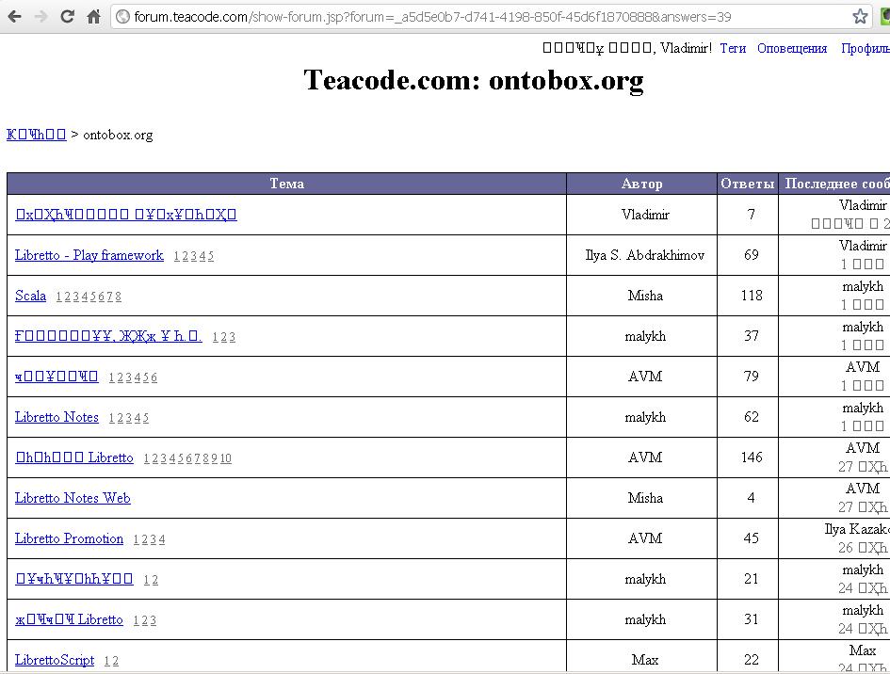890x674 pixels.
Task: Open the Libretto - Play framework topic
Action: pyautogui.click(x=89, y=255)
